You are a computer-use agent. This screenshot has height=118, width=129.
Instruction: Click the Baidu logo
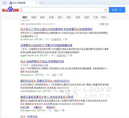click(11, 9)
